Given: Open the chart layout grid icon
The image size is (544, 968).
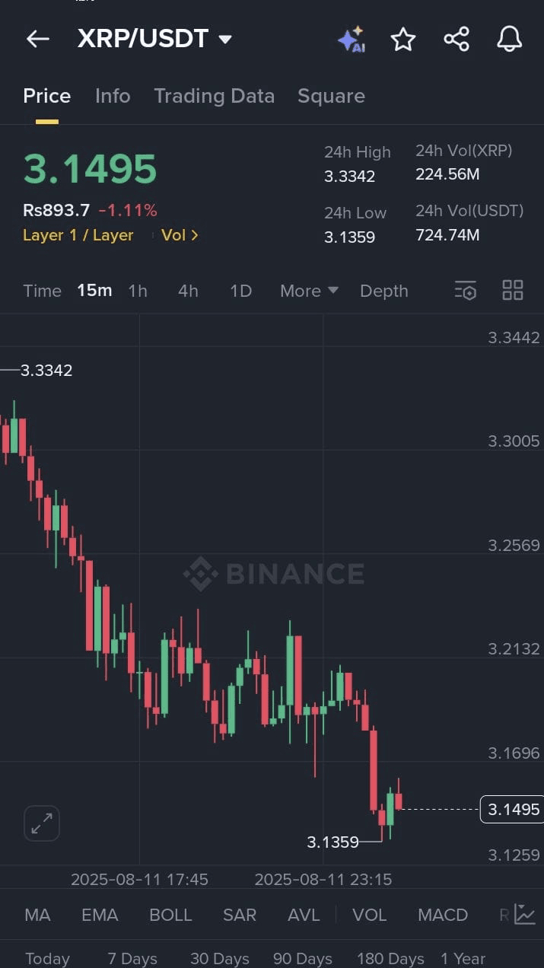Looking at the screenshot, I should (x=513, y=291).
